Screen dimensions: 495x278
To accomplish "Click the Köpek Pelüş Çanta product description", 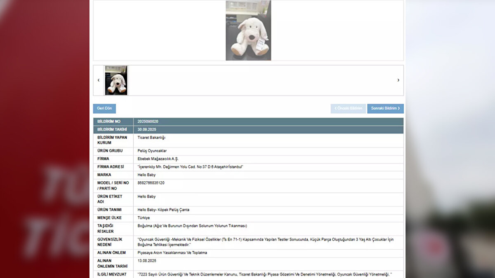I will click(x=163, y=210).
